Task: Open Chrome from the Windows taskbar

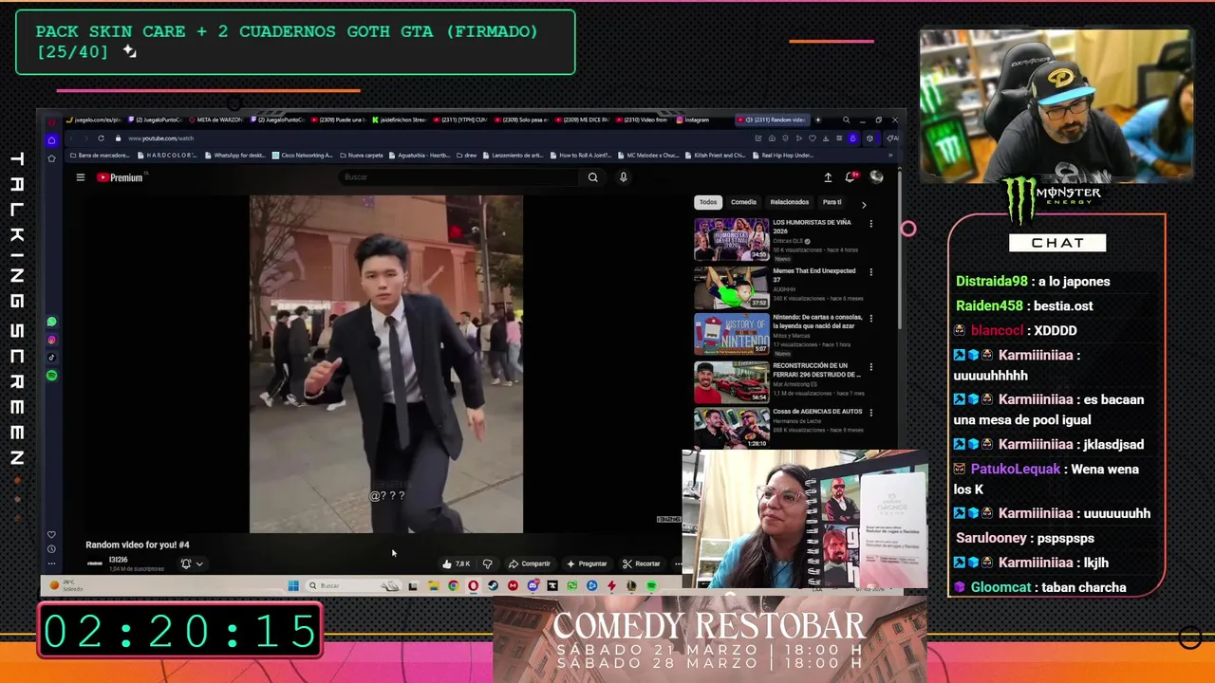Action: [x=454, y=586]
